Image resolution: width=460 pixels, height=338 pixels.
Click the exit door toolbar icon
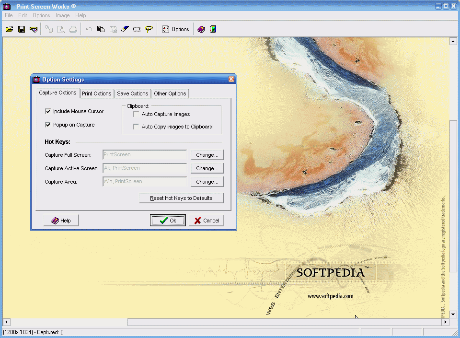pos(213,29)
